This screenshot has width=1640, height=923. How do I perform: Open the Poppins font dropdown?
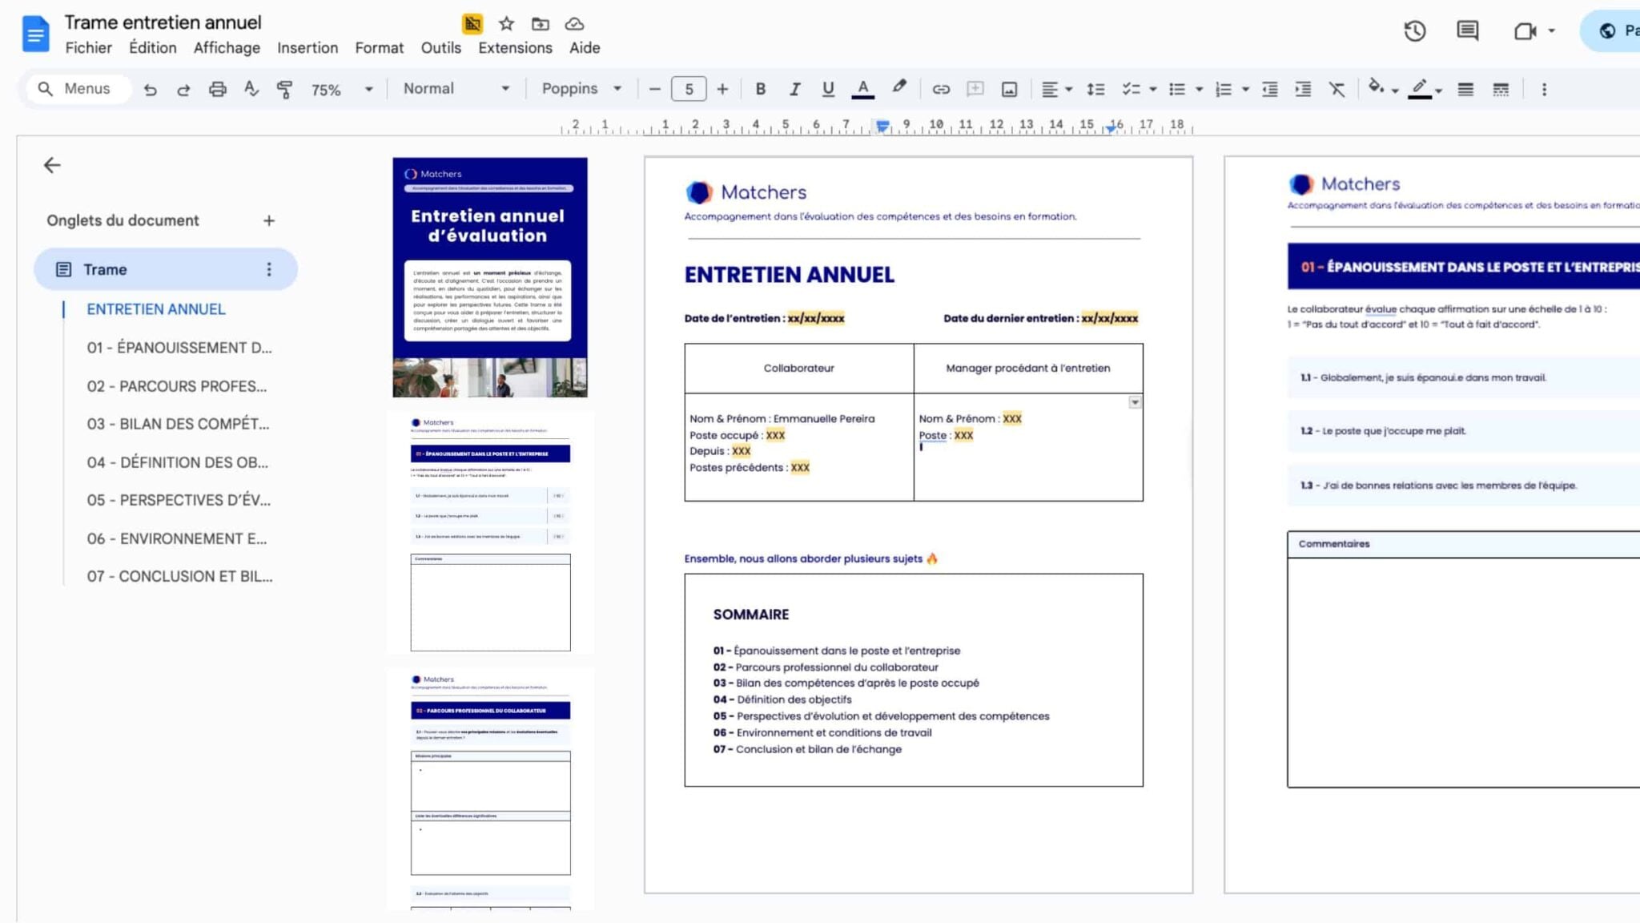click(581, 89)
